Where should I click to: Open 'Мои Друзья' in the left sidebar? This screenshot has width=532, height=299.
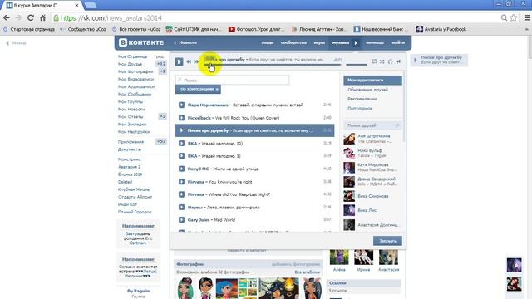point(130,64)
